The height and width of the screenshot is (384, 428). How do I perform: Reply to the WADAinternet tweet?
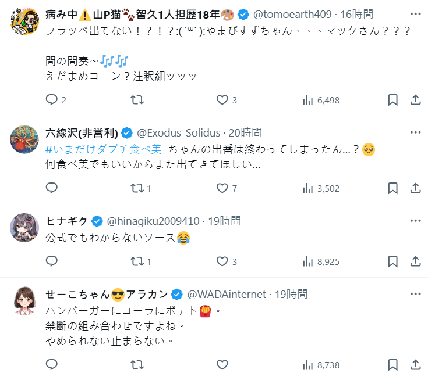pos(52,365)
